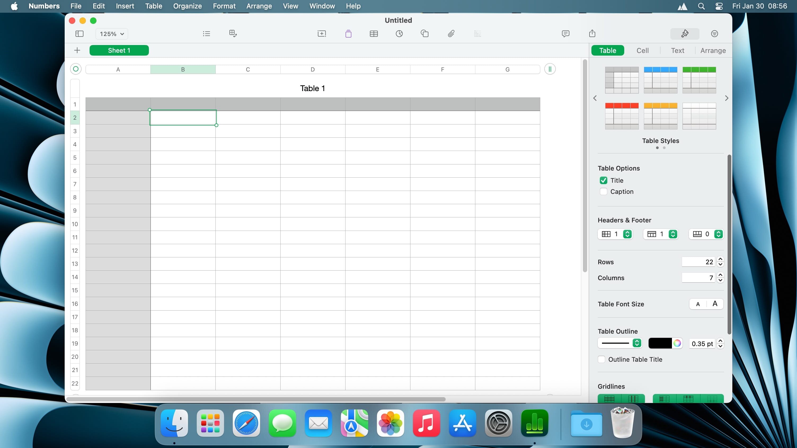The image size is (797, 448).
Task: Switch to the Cell tab
Action: coord(642,50)
